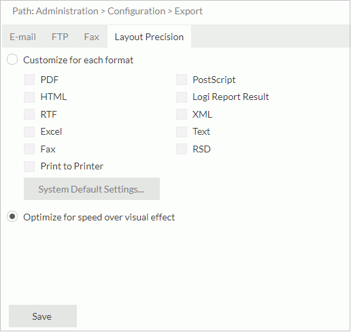The height and width of the screenshot is (332, 351).
Task: Check the Print to Printer checkbox
Action: click(x=29, y=167)
